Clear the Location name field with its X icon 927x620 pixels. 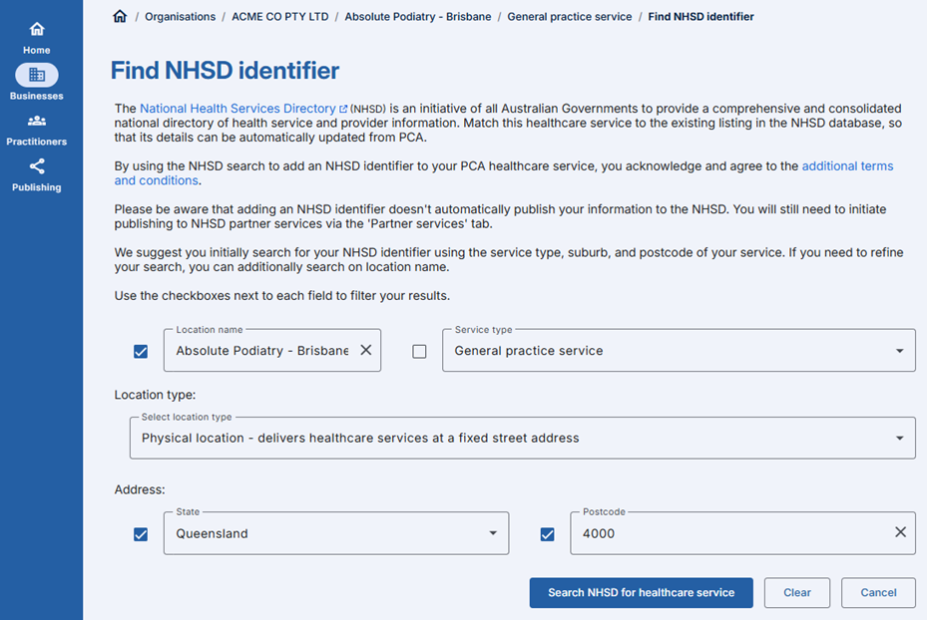click(366, 350)
